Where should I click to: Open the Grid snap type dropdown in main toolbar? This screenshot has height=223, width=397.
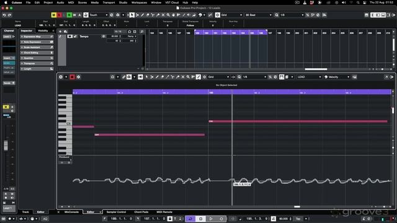(231, 15)
